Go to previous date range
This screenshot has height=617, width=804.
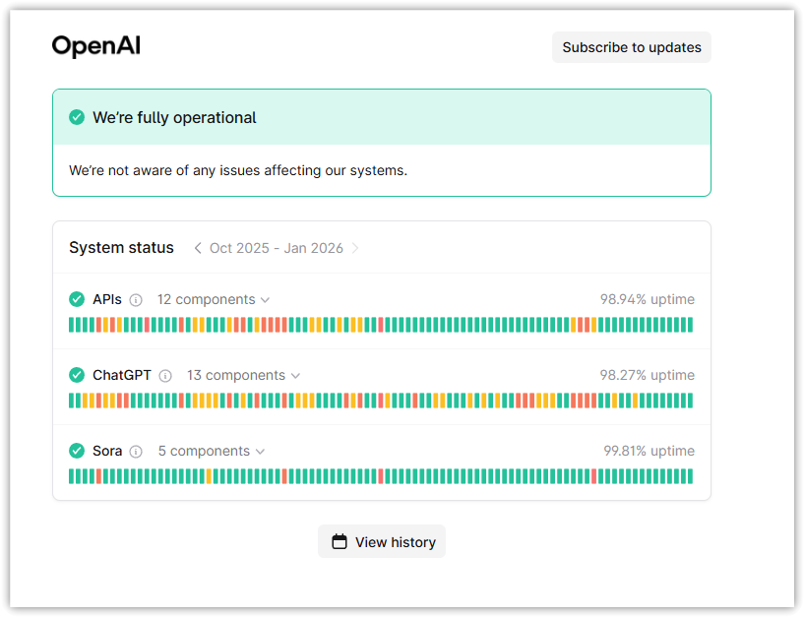point(198,248)
